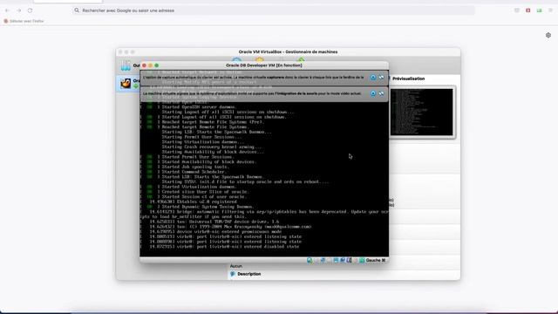
Task: Click the Description speech bubble icon
Action: (233, 274)
